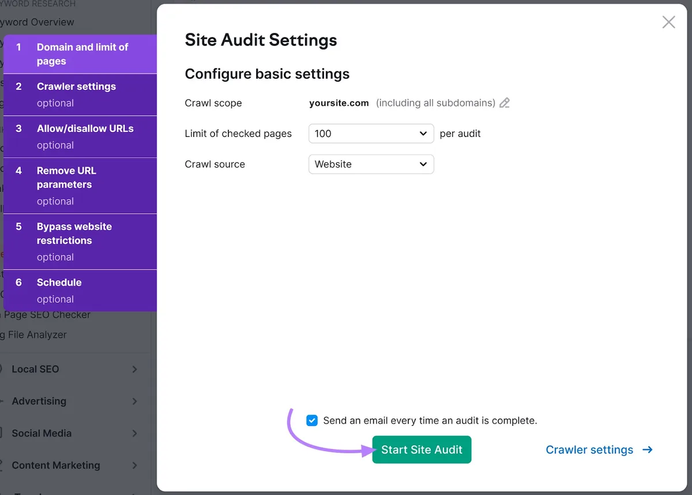Close the Site Audit Settings dialog

point(668,22)
